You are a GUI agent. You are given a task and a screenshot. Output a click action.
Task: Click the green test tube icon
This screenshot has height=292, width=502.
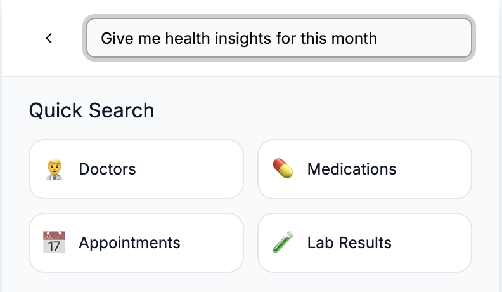pyautogui.click(x=283, y=242)
